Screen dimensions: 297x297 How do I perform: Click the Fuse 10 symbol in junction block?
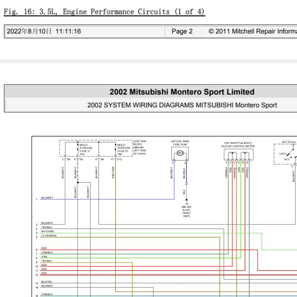coord(115,147)
